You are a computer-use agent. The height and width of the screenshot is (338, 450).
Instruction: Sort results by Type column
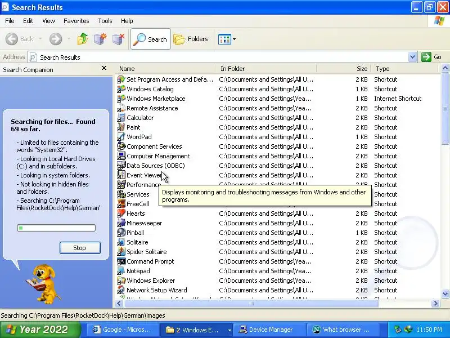[404, 69]
